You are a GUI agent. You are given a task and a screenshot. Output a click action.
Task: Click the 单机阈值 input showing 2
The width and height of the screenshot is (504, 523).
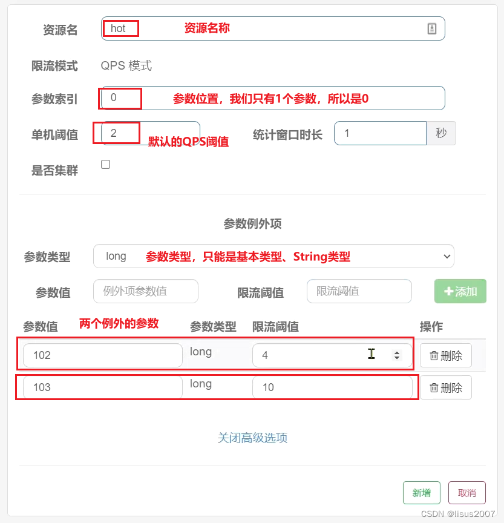(x=118, y=133)
